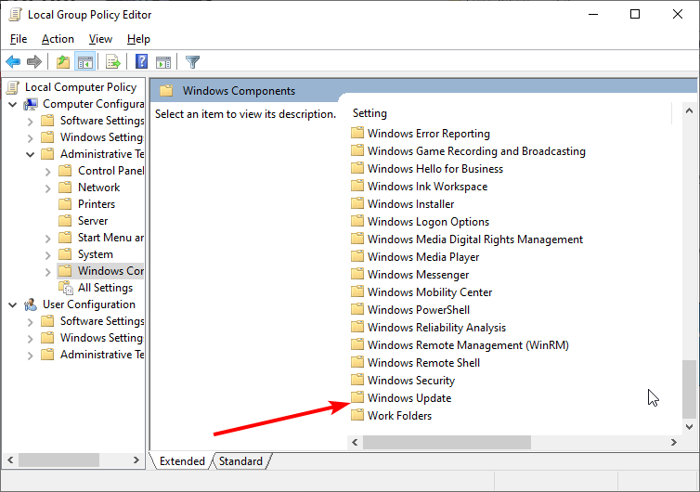Expand Administrative Templates under User Configuration

30,356
